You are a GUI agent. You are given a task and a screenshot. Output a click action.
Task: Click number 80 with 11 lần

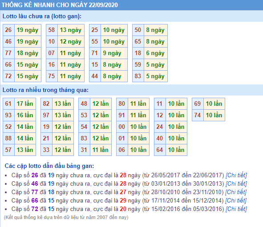coord(122,104)
